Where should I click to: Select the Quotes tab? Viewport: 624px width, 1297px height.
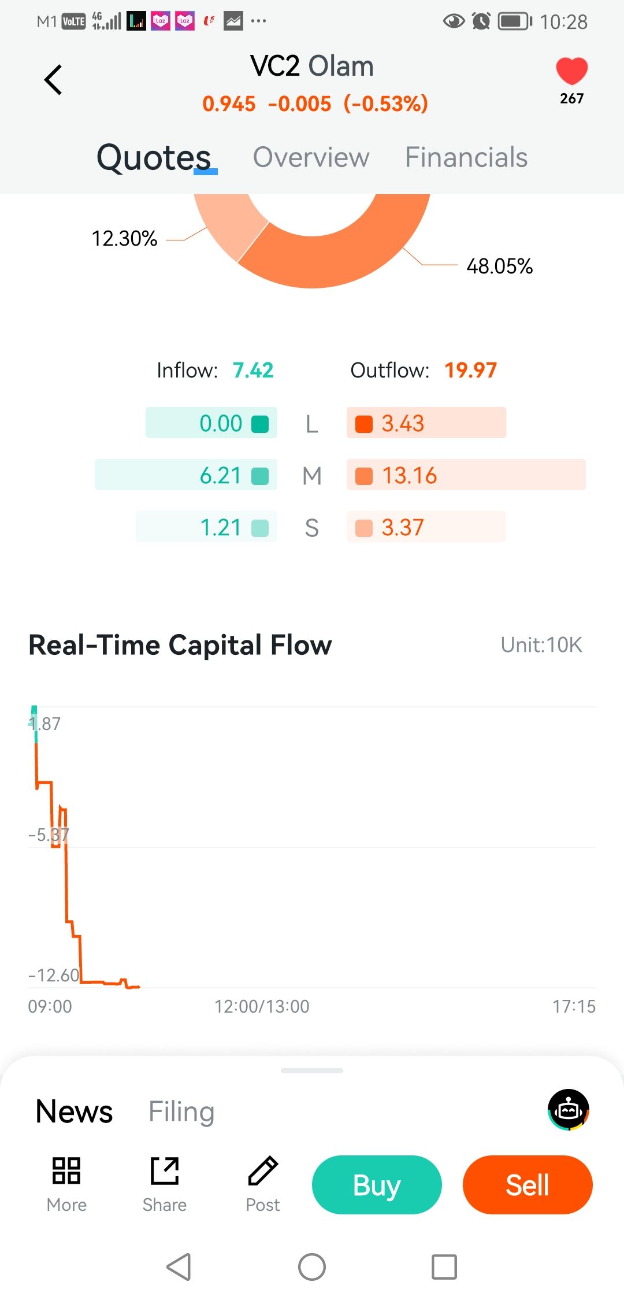(154, 157)
